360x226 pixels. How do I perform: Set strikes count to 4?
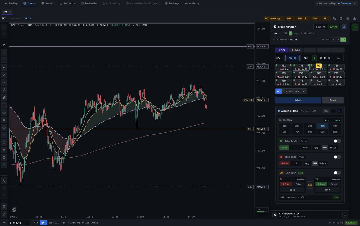(333, 40)
